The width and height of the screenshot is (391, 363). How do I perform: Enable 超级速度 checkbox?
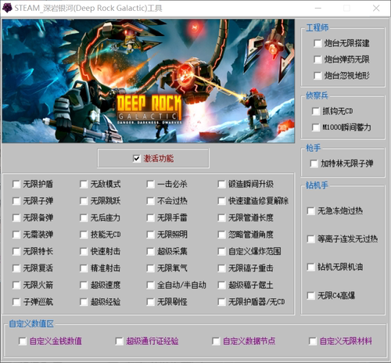pyautogui.click(x=84, y=285)
